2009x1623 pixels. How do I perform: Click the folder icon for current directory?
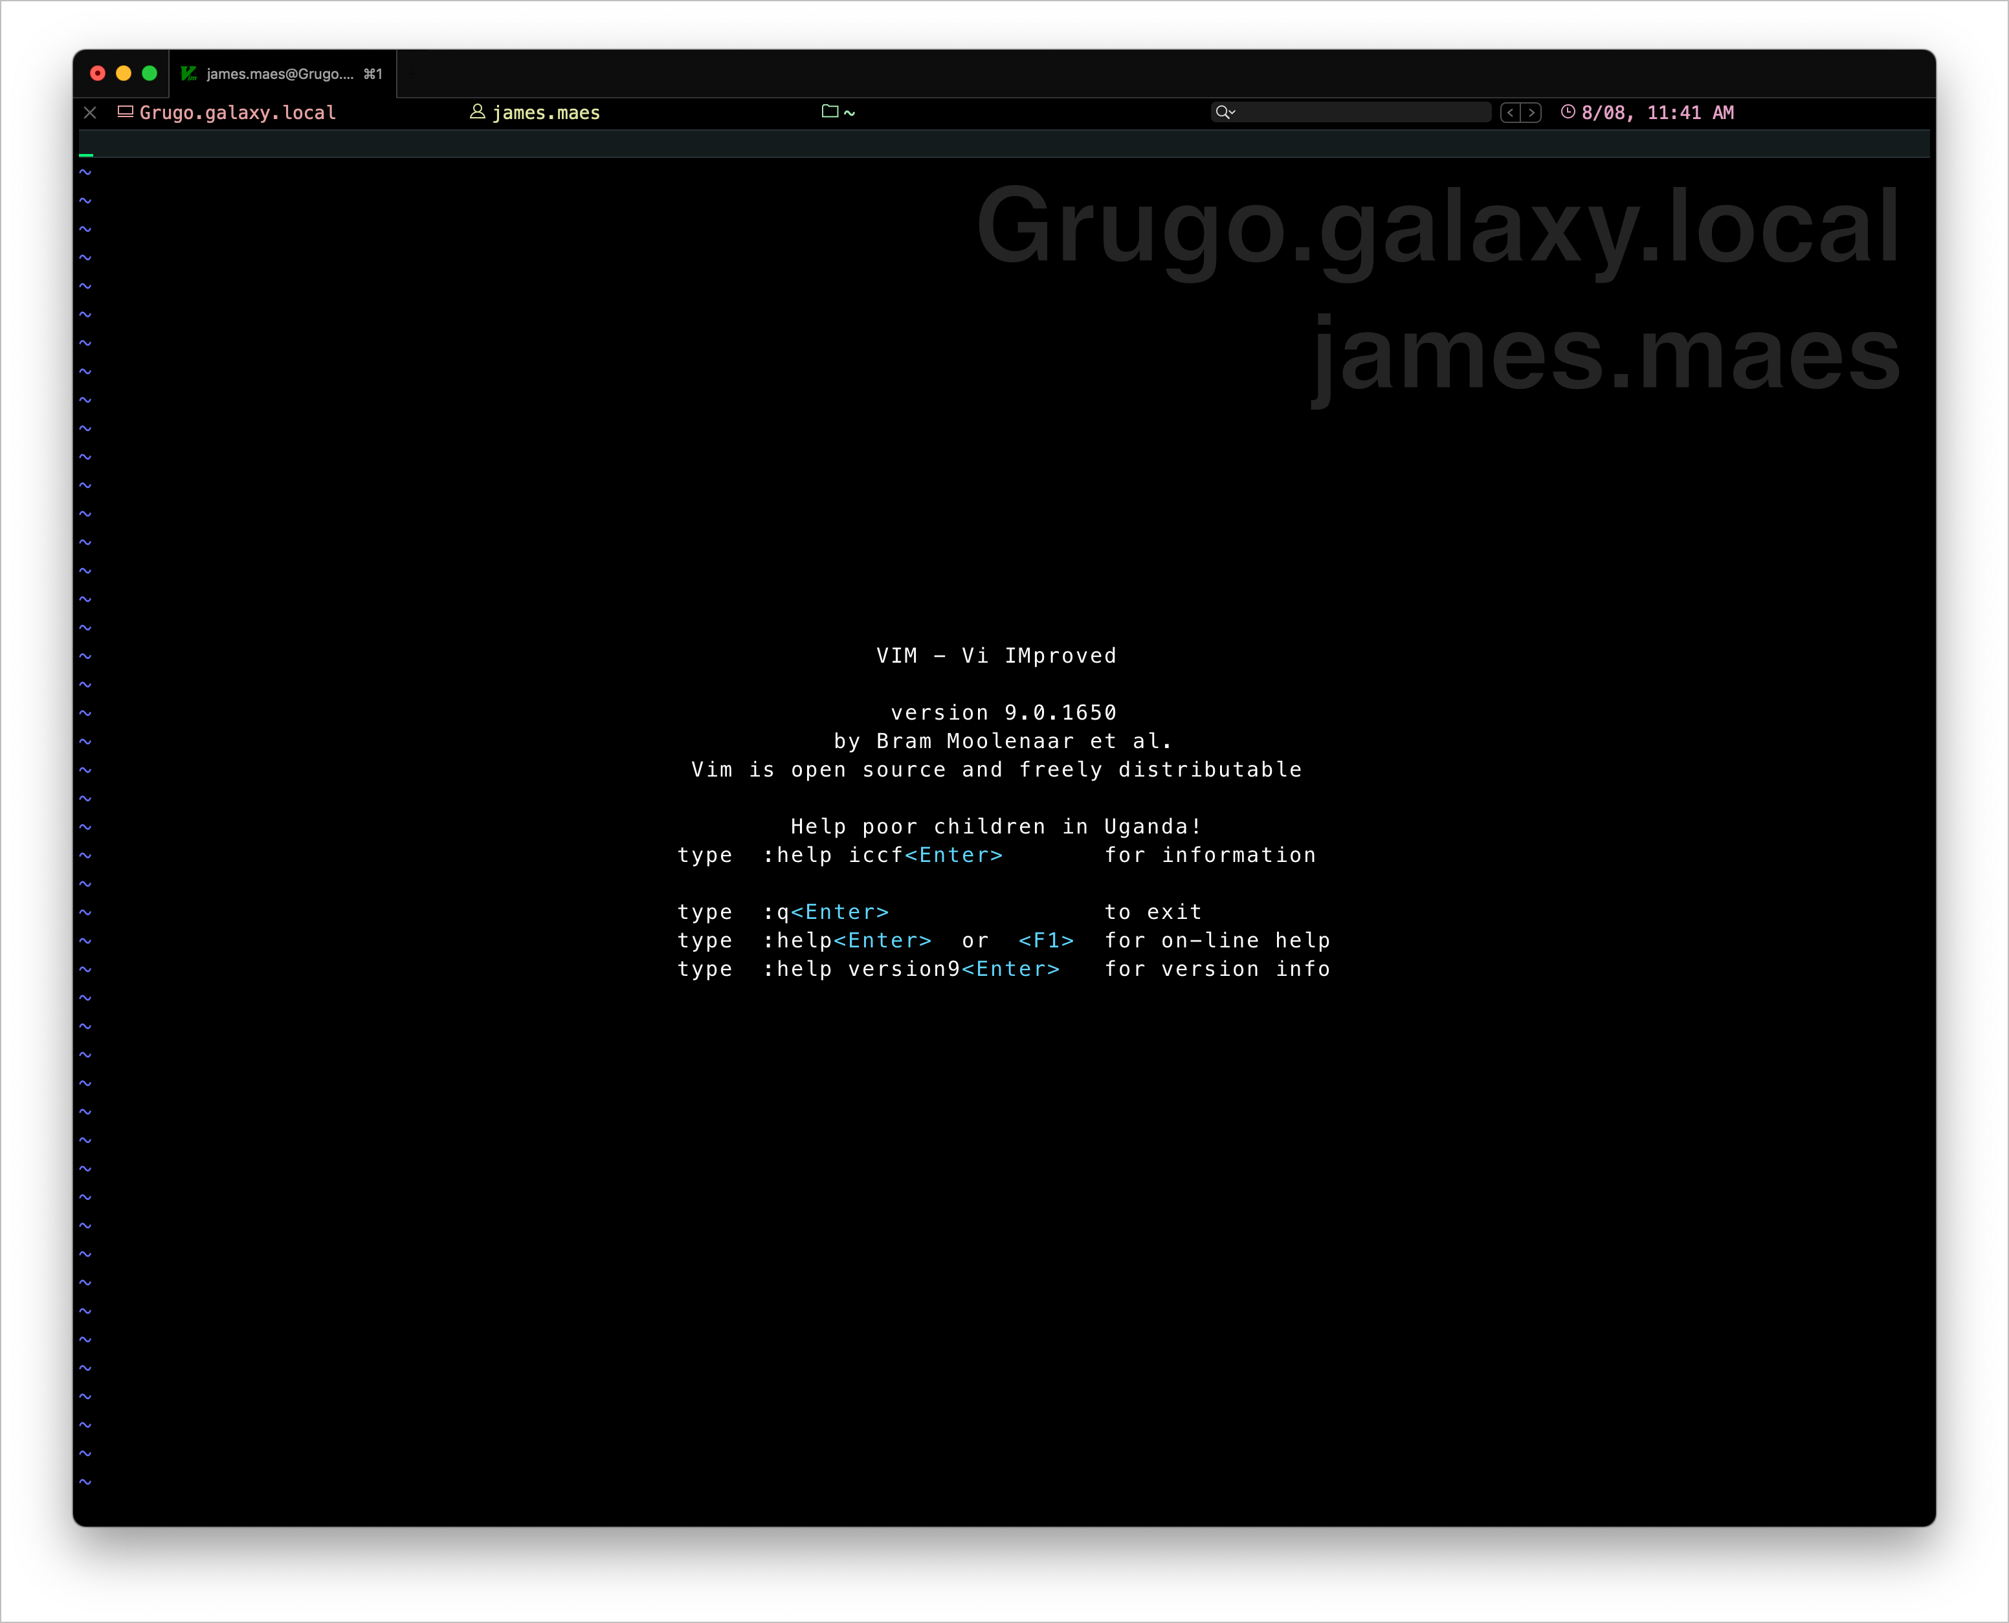829,111
